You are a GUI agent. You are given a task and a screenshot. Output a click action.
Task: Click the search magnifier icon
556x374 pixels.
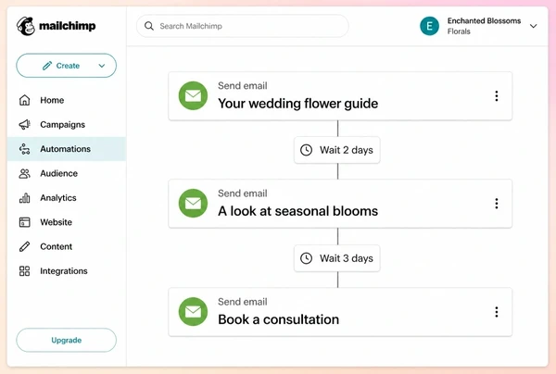pos(149,26)
